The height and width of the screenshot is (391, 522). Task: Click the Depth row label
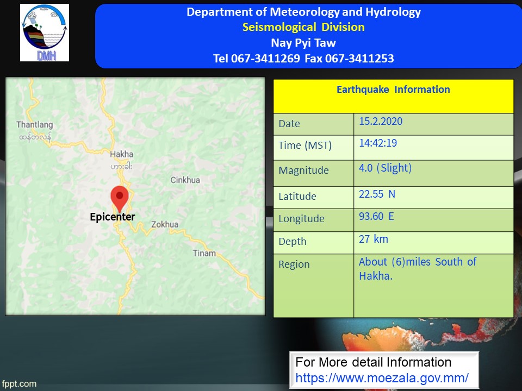tap(293, 241)
